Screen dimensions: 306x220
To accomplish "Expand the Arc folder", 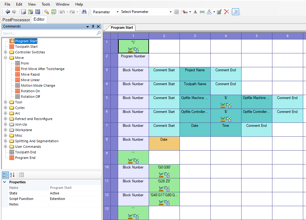I will (x=6, y=113).
